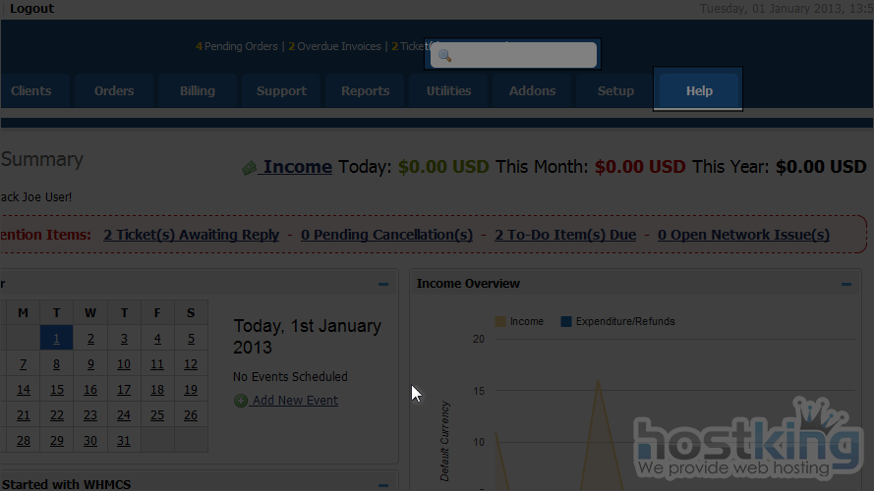Click the Income legend color swatch
The width and height of the screenshot is (874, 491).
500,322
